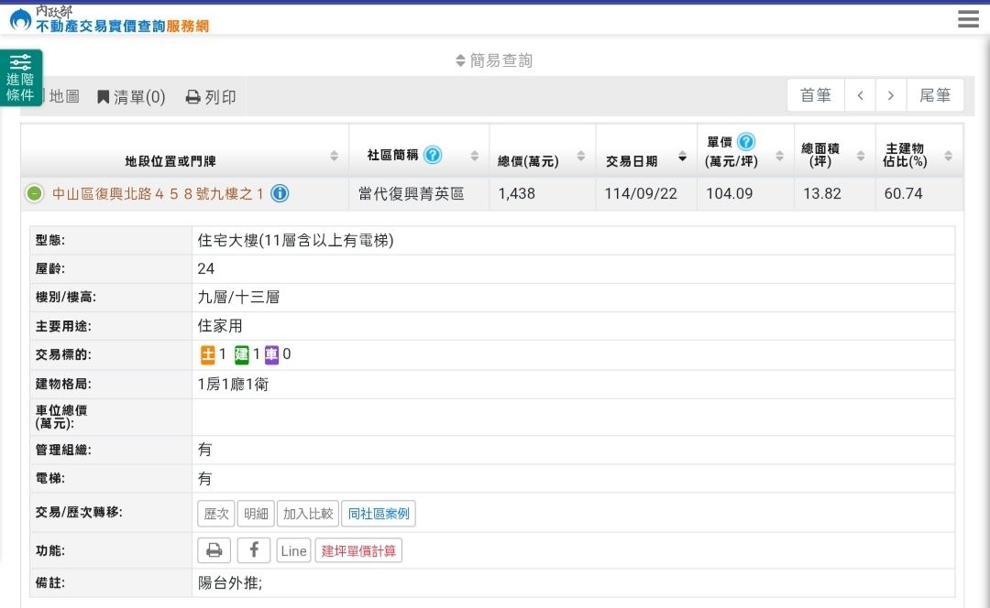Sort by 總價(萬元) column arrows

pyautogui.click(x=581, y=155)
